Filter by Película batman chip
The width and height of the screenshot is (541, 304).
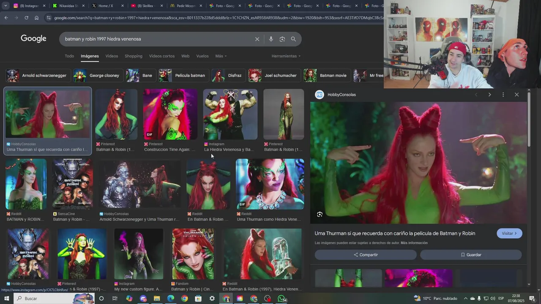[184, 76]
